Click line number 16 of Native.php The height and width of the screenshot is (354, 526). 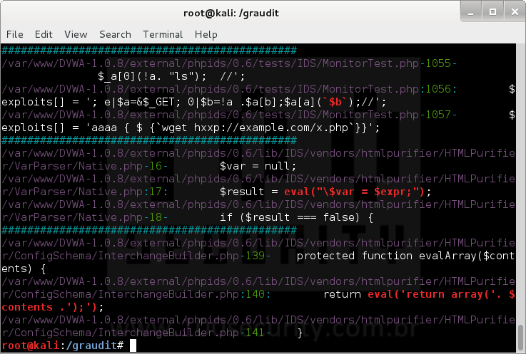point(156,166)
